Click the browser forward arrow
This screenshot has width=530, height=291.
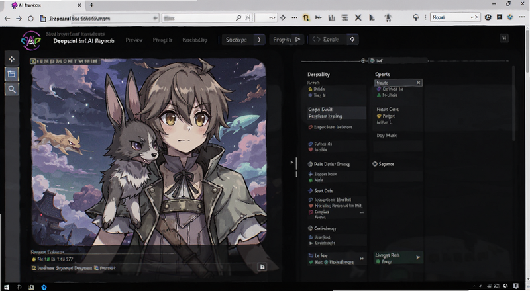[19, 19]
